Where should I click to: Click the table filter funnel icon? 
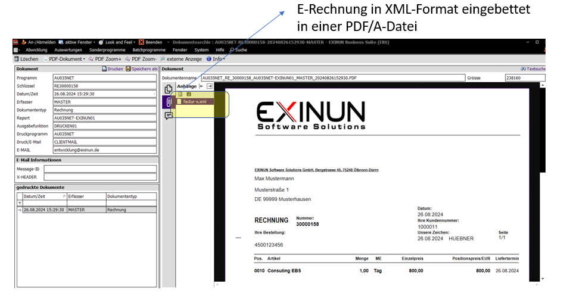20,203
